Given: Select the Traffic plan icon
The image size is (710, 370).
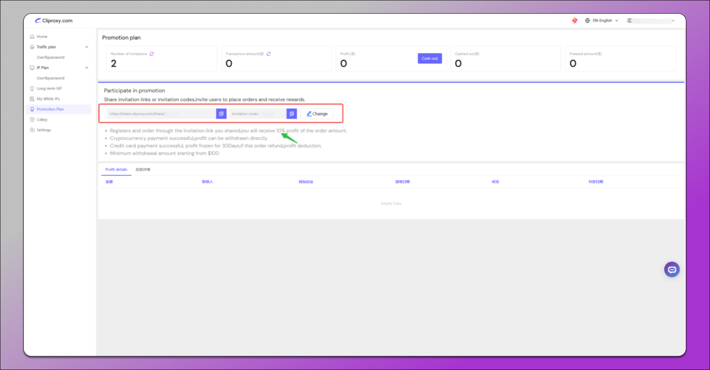Looking at the screenshot, I should [32, 47].
